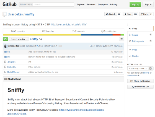Open the sniffly repository title link
This screenshot has width=155, height=117.
point(30,14)
